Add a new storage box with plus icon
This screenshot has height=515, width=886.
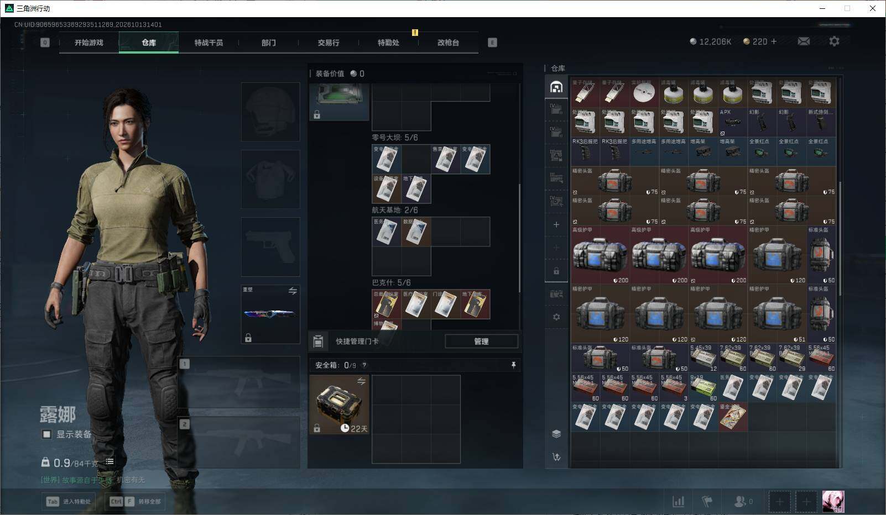click(556, 224)
